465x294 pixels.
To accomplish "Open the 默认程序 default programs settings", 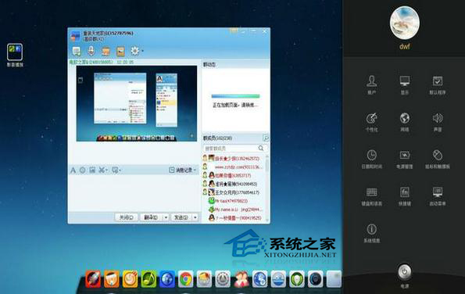I will coord(438,84).
